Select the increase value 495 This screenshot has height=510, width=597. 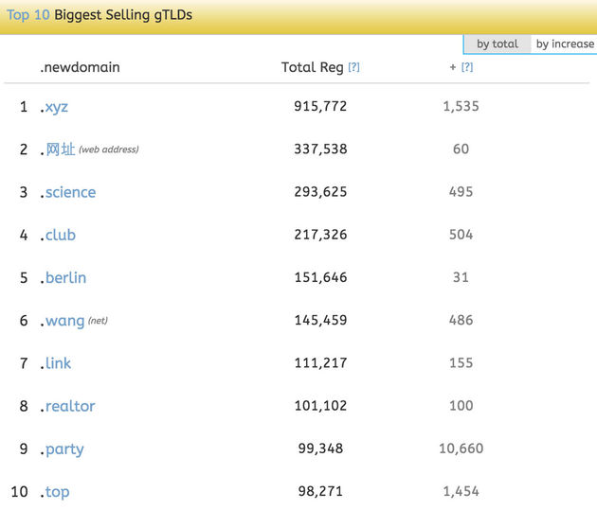[461, 192]
